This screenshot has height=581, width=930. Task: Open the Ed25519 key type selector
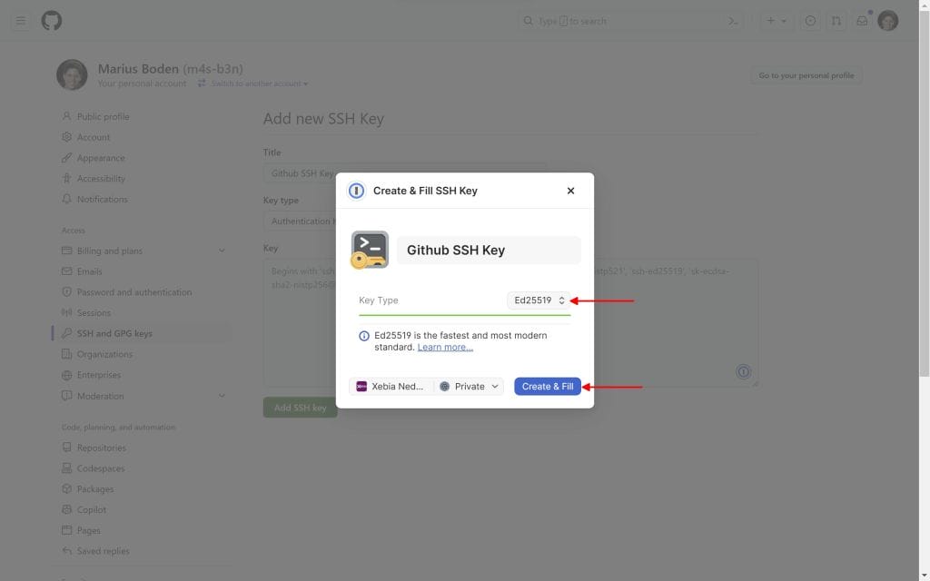(539, 300)
